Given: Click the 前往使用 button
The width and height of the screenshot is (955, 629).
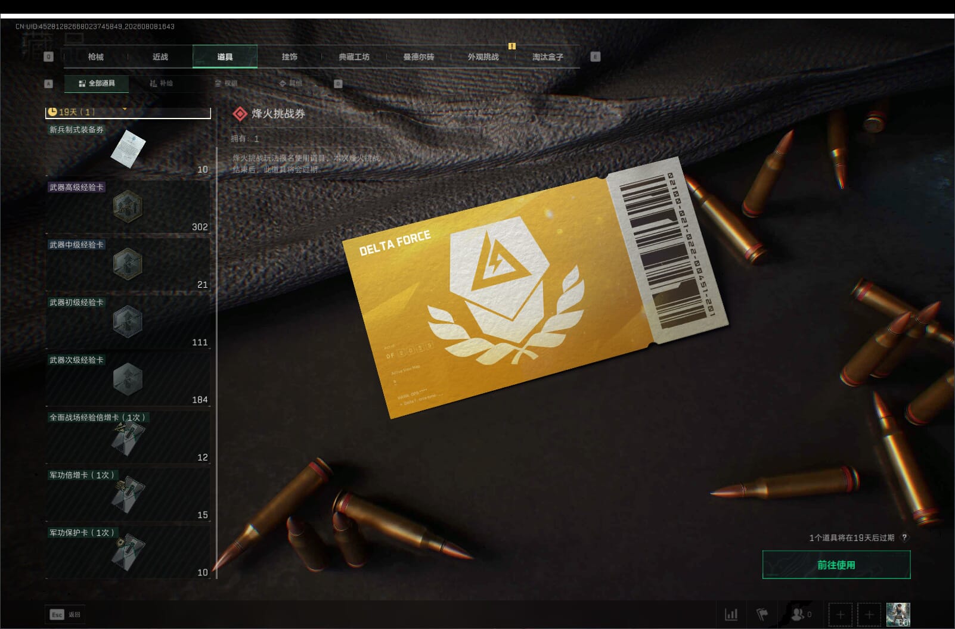Looking at the screenshot, I should [836, 565].
